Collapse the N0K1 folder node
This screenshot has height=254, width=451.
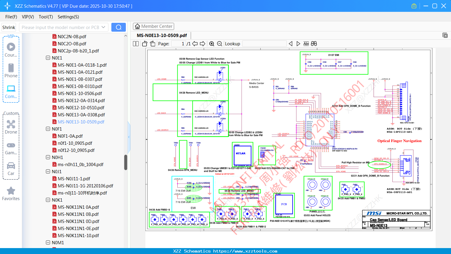pos(48,200)
